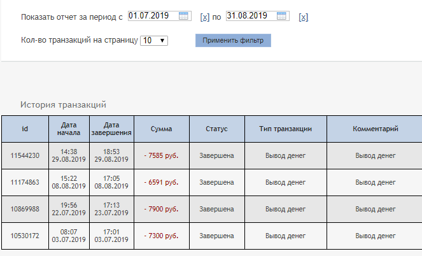
Task: Click the Комментарий column header
Action: coord(375,129)
